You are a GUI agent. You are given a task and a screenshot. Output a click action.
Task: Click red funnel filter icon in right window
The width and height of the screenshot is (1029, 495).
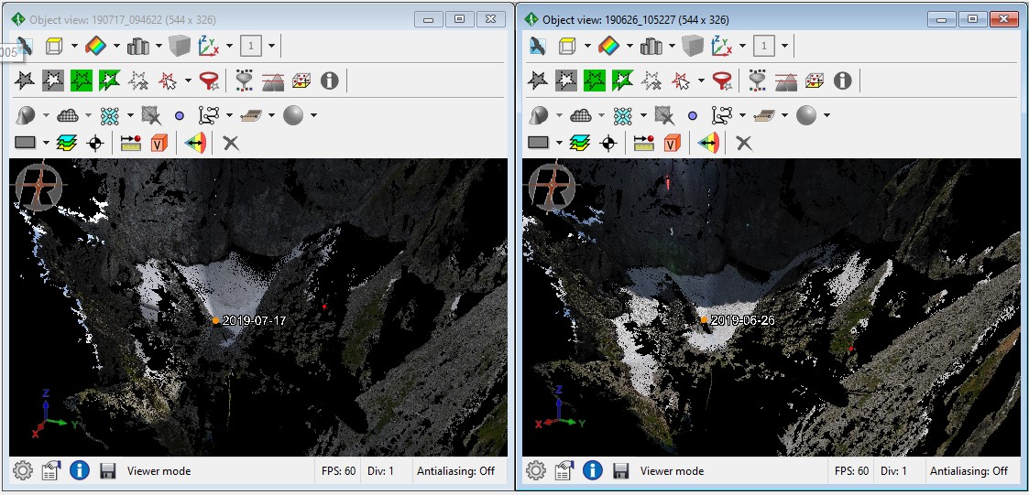pos(722,81)
